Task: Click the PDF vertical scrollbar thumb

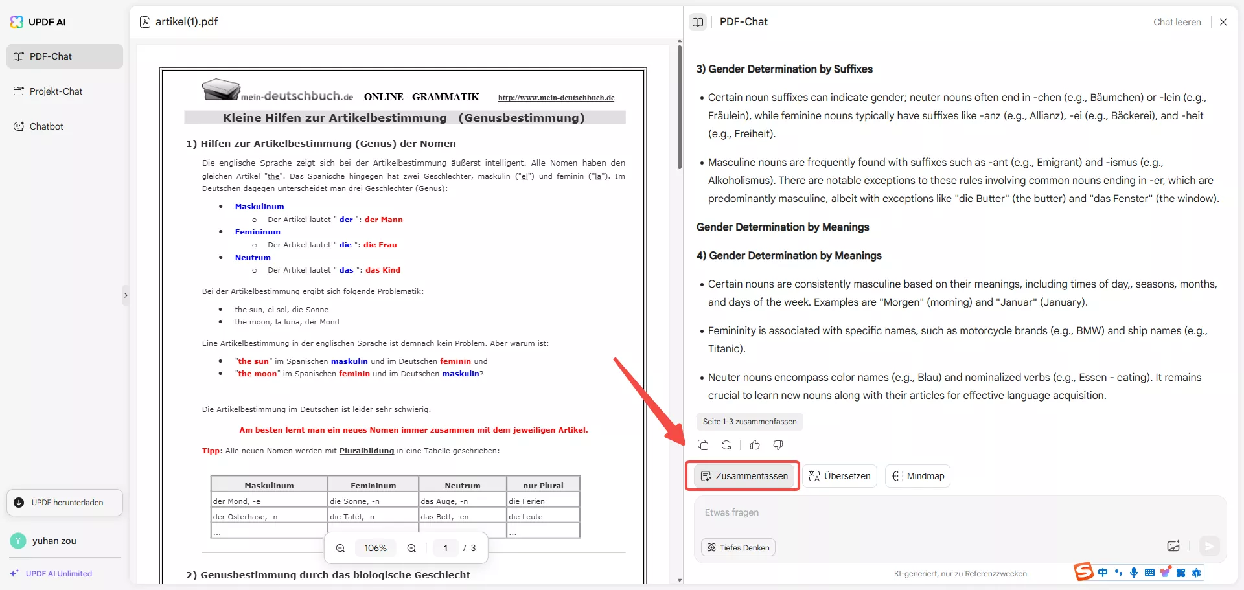Action: coord(679,107)
